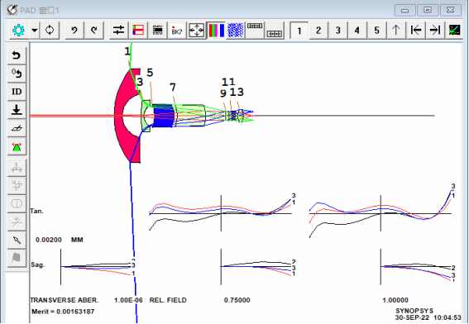Click the dark ray-trace picture icon
This screenshot has width=469, height=324.
coord(455,31)
